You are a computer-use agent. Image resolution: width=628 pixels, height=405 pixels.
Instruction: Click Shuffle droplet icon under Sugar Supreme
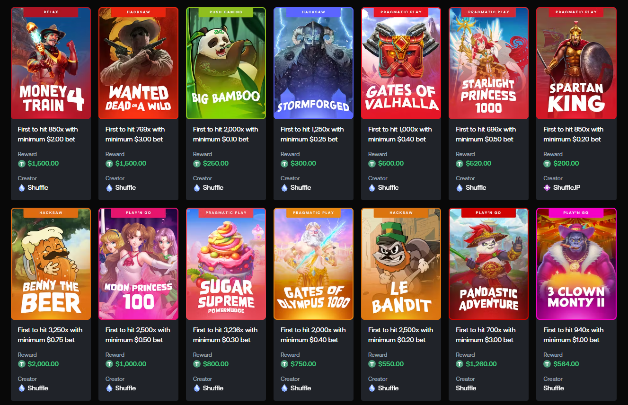[196, 388]
